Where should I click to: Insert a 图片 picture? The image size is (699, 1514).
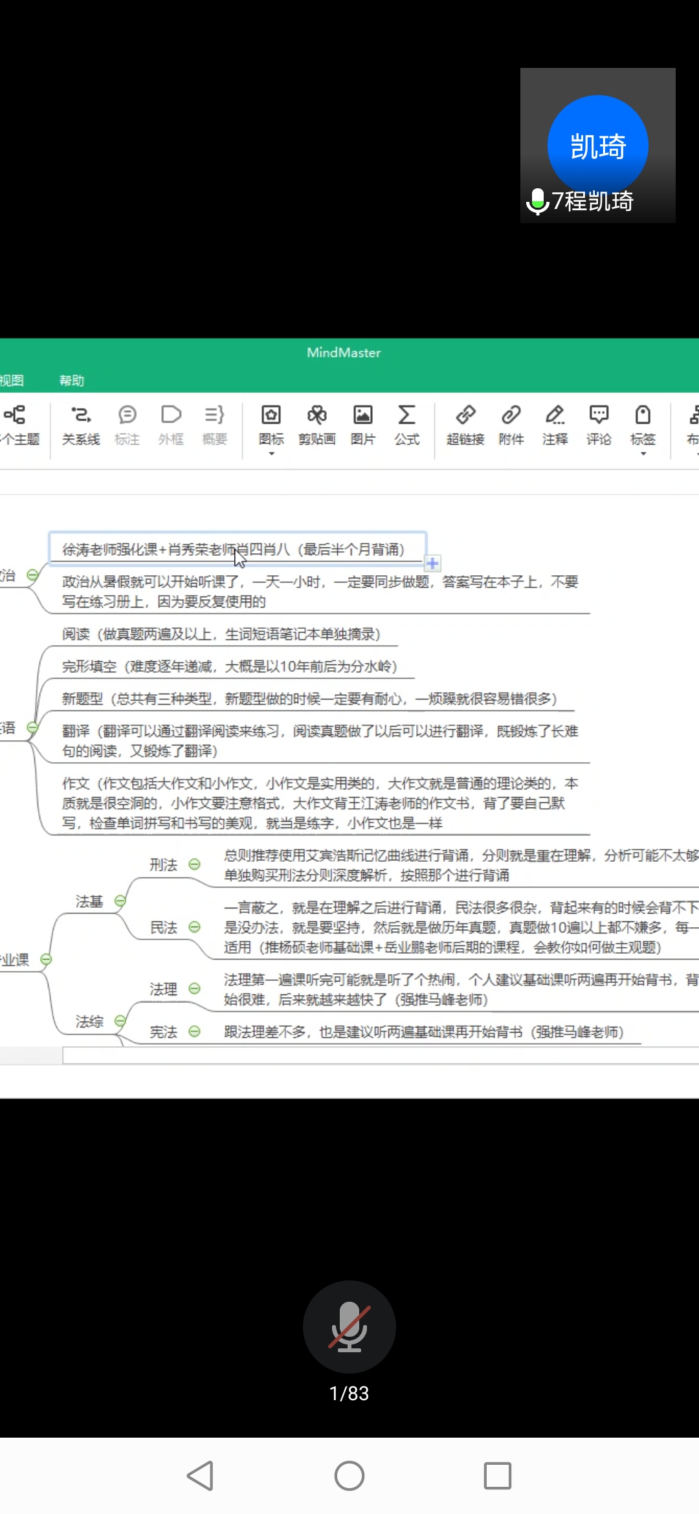point(362,424)
